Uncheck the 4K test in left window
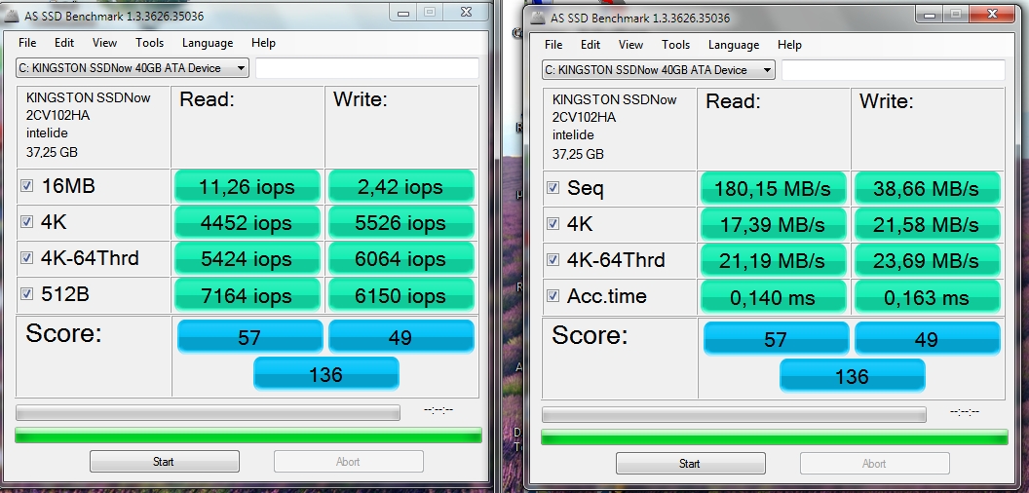 pos(26,222)
